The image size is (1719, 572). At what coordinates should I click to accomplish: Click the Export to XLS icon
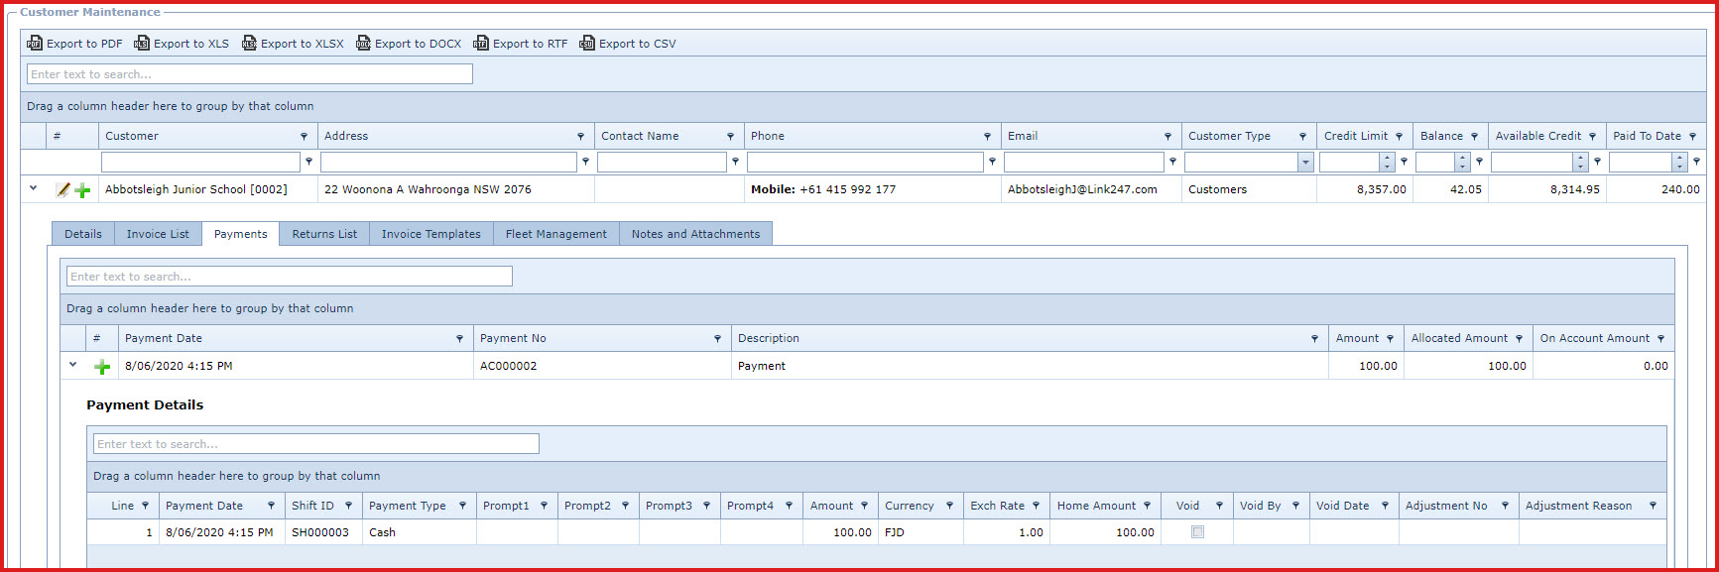point(142,44)
